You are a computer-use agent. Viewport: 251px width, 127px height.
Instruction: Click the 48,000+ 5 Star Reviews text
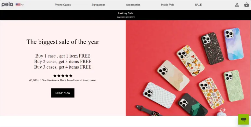click(x=63, y=80)
